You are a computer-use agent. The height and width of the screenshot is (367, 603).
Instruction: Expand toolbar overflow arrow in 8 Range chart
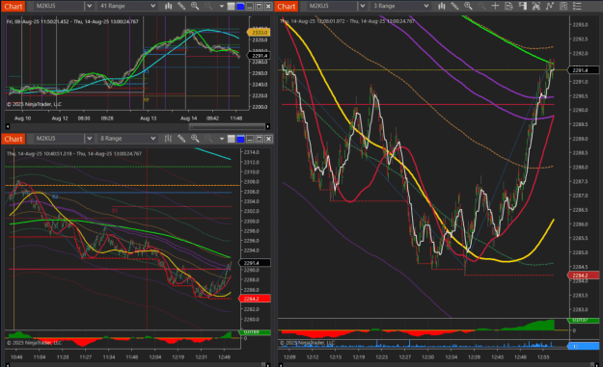222,139
